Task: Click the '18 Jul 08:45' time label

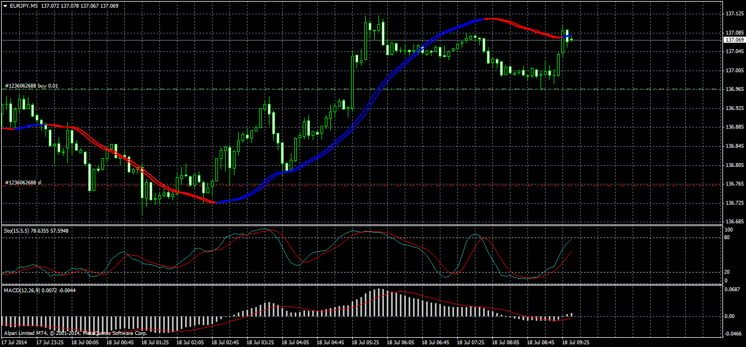Action: (541, 342)
